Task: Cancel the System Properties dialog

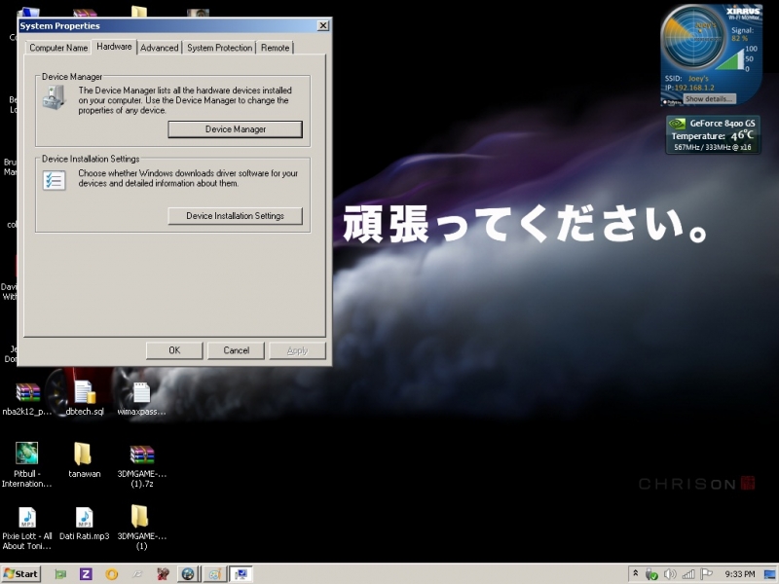Action: click(x=236, y=350)
